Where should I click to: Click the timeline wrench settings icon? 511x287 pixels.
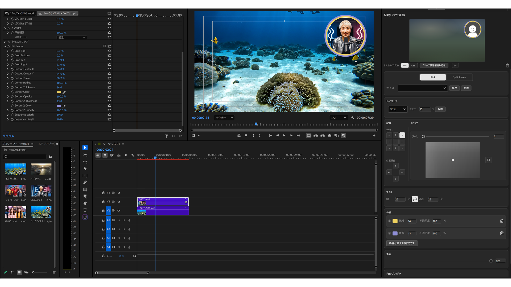pos(133,155)
